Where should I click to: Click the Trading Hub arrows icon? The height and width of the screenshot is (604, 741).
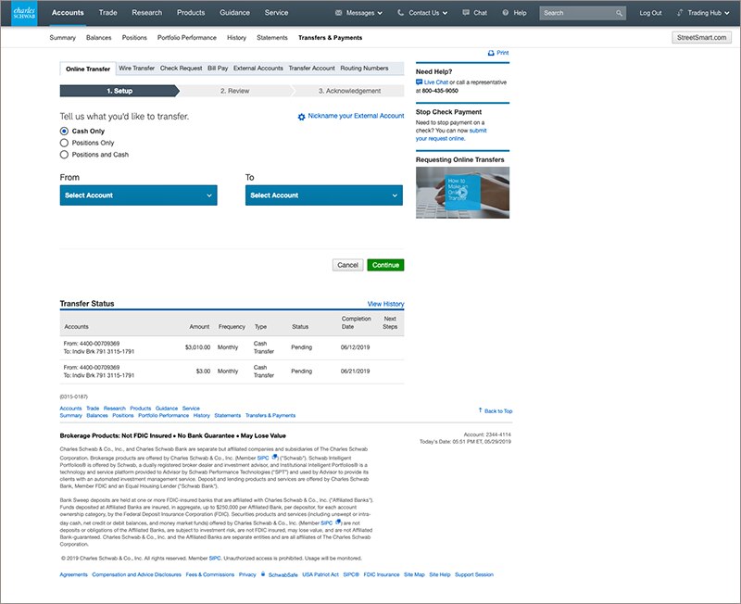click(x=680, y=13)
